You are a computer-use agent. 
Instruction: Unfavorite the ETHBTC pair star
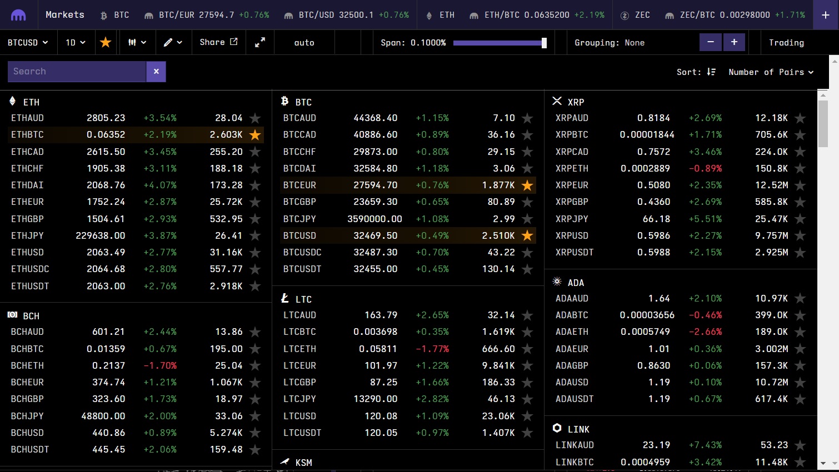(255, 135)
